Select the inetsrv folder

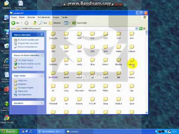coord(132,74)
